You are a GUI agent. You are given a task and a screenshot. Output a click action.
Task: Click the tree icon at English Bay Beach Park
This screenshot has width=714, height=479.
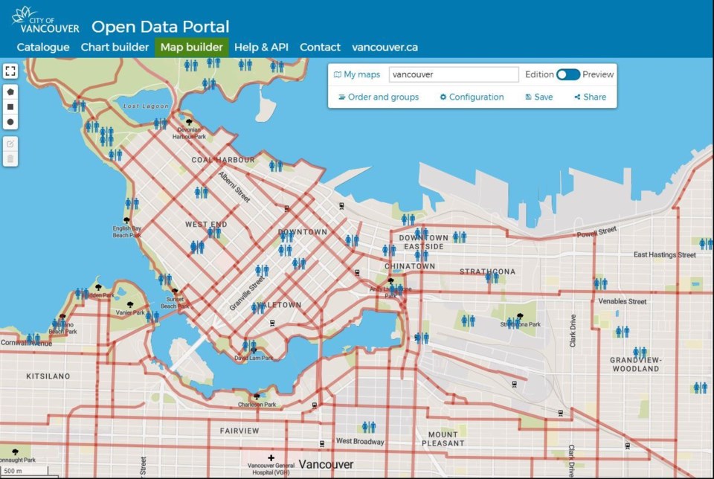(x=127, y=220)
